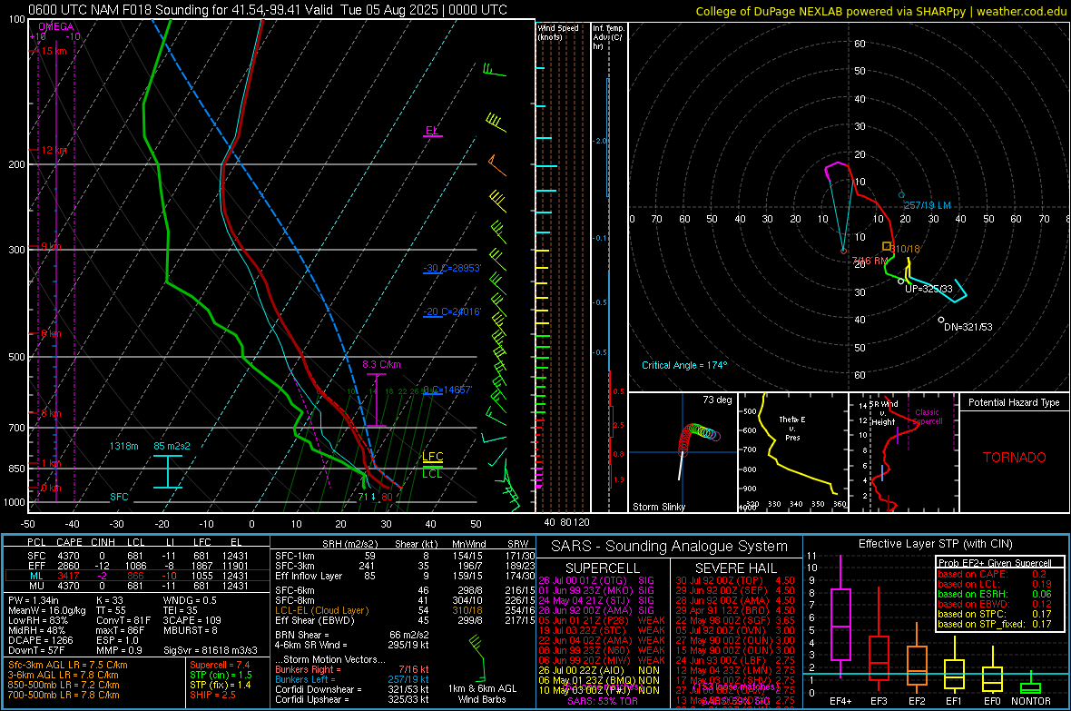Click the green LCL level marker
The image size is (1071, 711).
click(x=432, y=473)
